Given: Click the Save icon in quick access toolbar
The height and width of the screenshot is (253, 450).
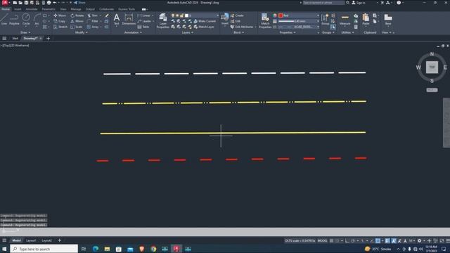Looking at the screenshot, I should pos(26,3).
